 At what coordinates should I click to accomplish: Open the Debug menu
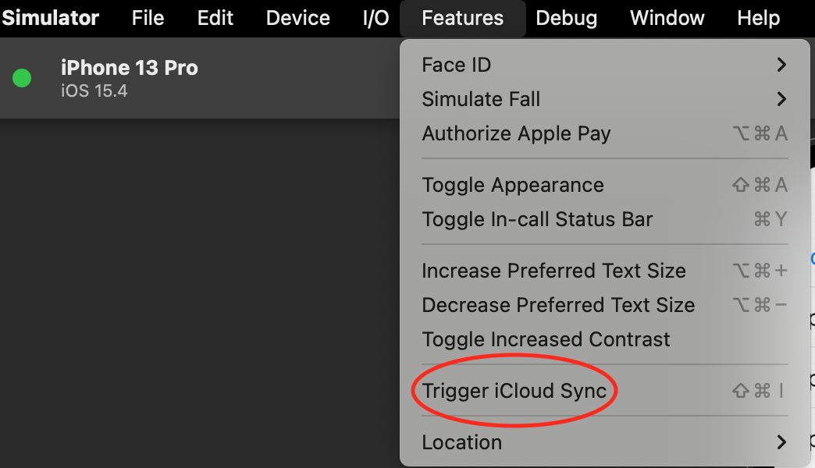pyautogui.click(x=567, y=18)
